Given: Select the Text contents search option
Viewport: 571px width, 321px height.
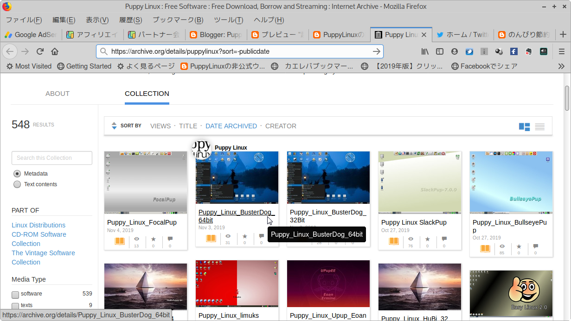Looking at the screenshot, I should (17, 184).
